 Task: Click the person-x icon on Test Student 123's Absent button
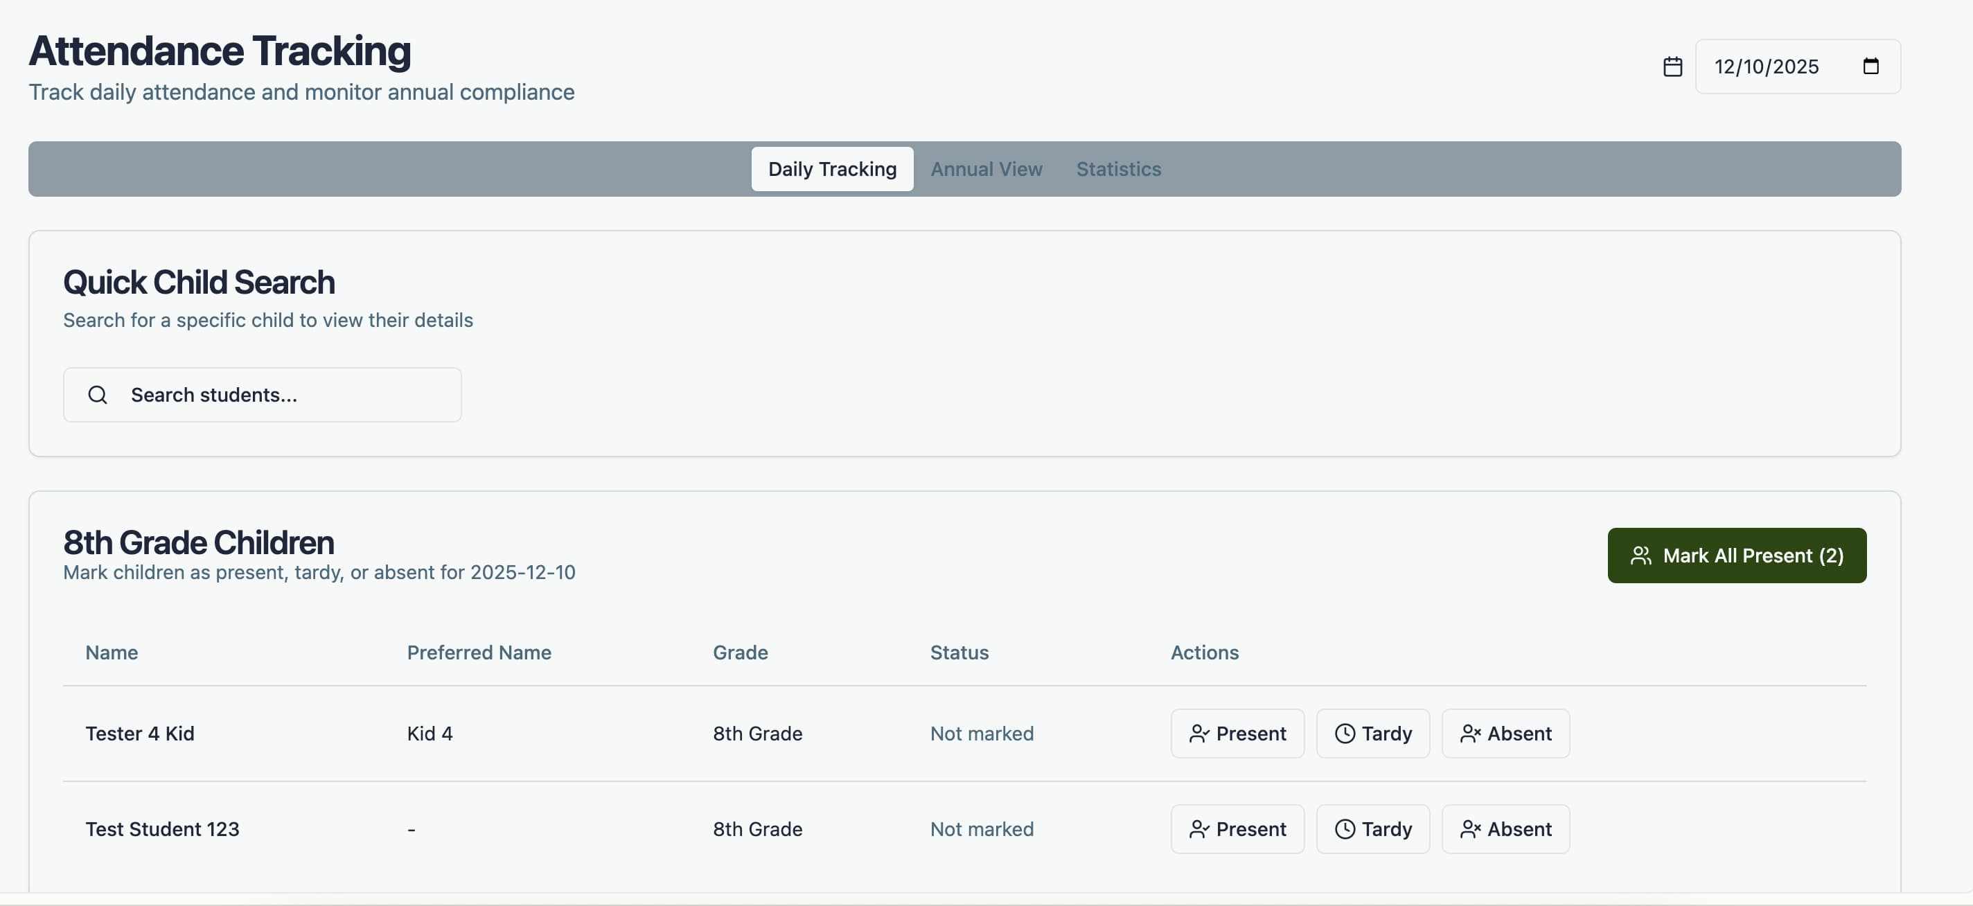[x=1471, y=828]
